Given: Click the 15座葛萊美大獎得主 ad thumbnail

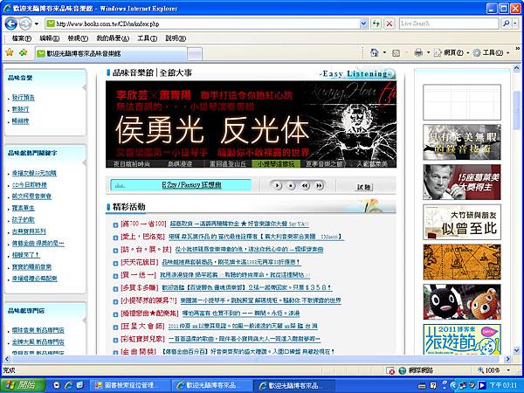Looking at the screenshot, I should click(462, 183).
